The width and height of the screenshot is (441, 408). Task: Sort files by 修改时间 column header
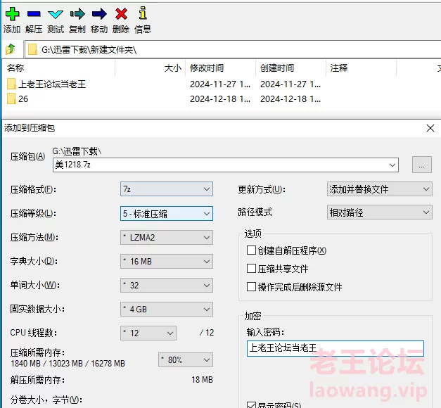(x=207, y=68)
